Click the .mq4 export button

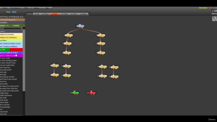(x=8, y=12)
